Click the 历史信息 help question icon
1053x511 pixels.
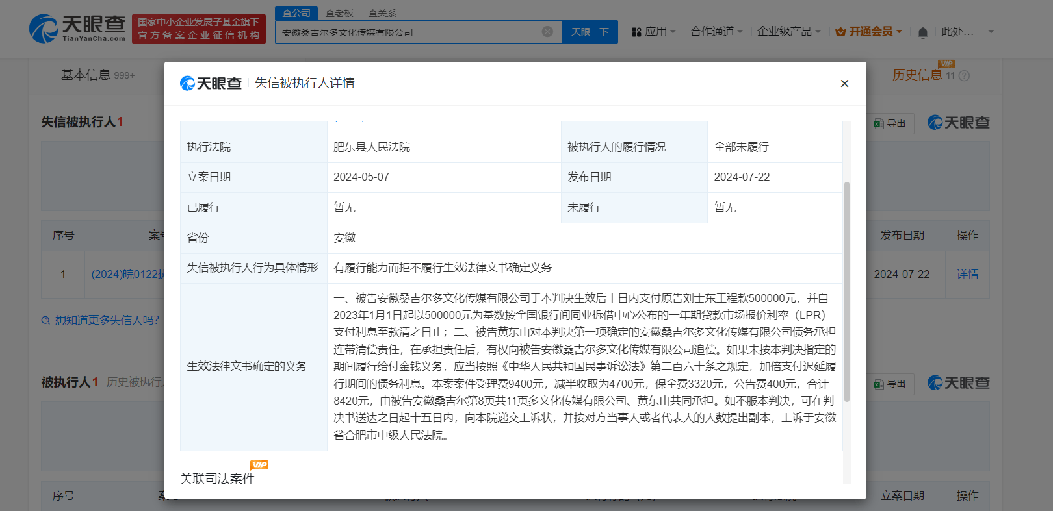pyautogui.click(x=965, y=76)
